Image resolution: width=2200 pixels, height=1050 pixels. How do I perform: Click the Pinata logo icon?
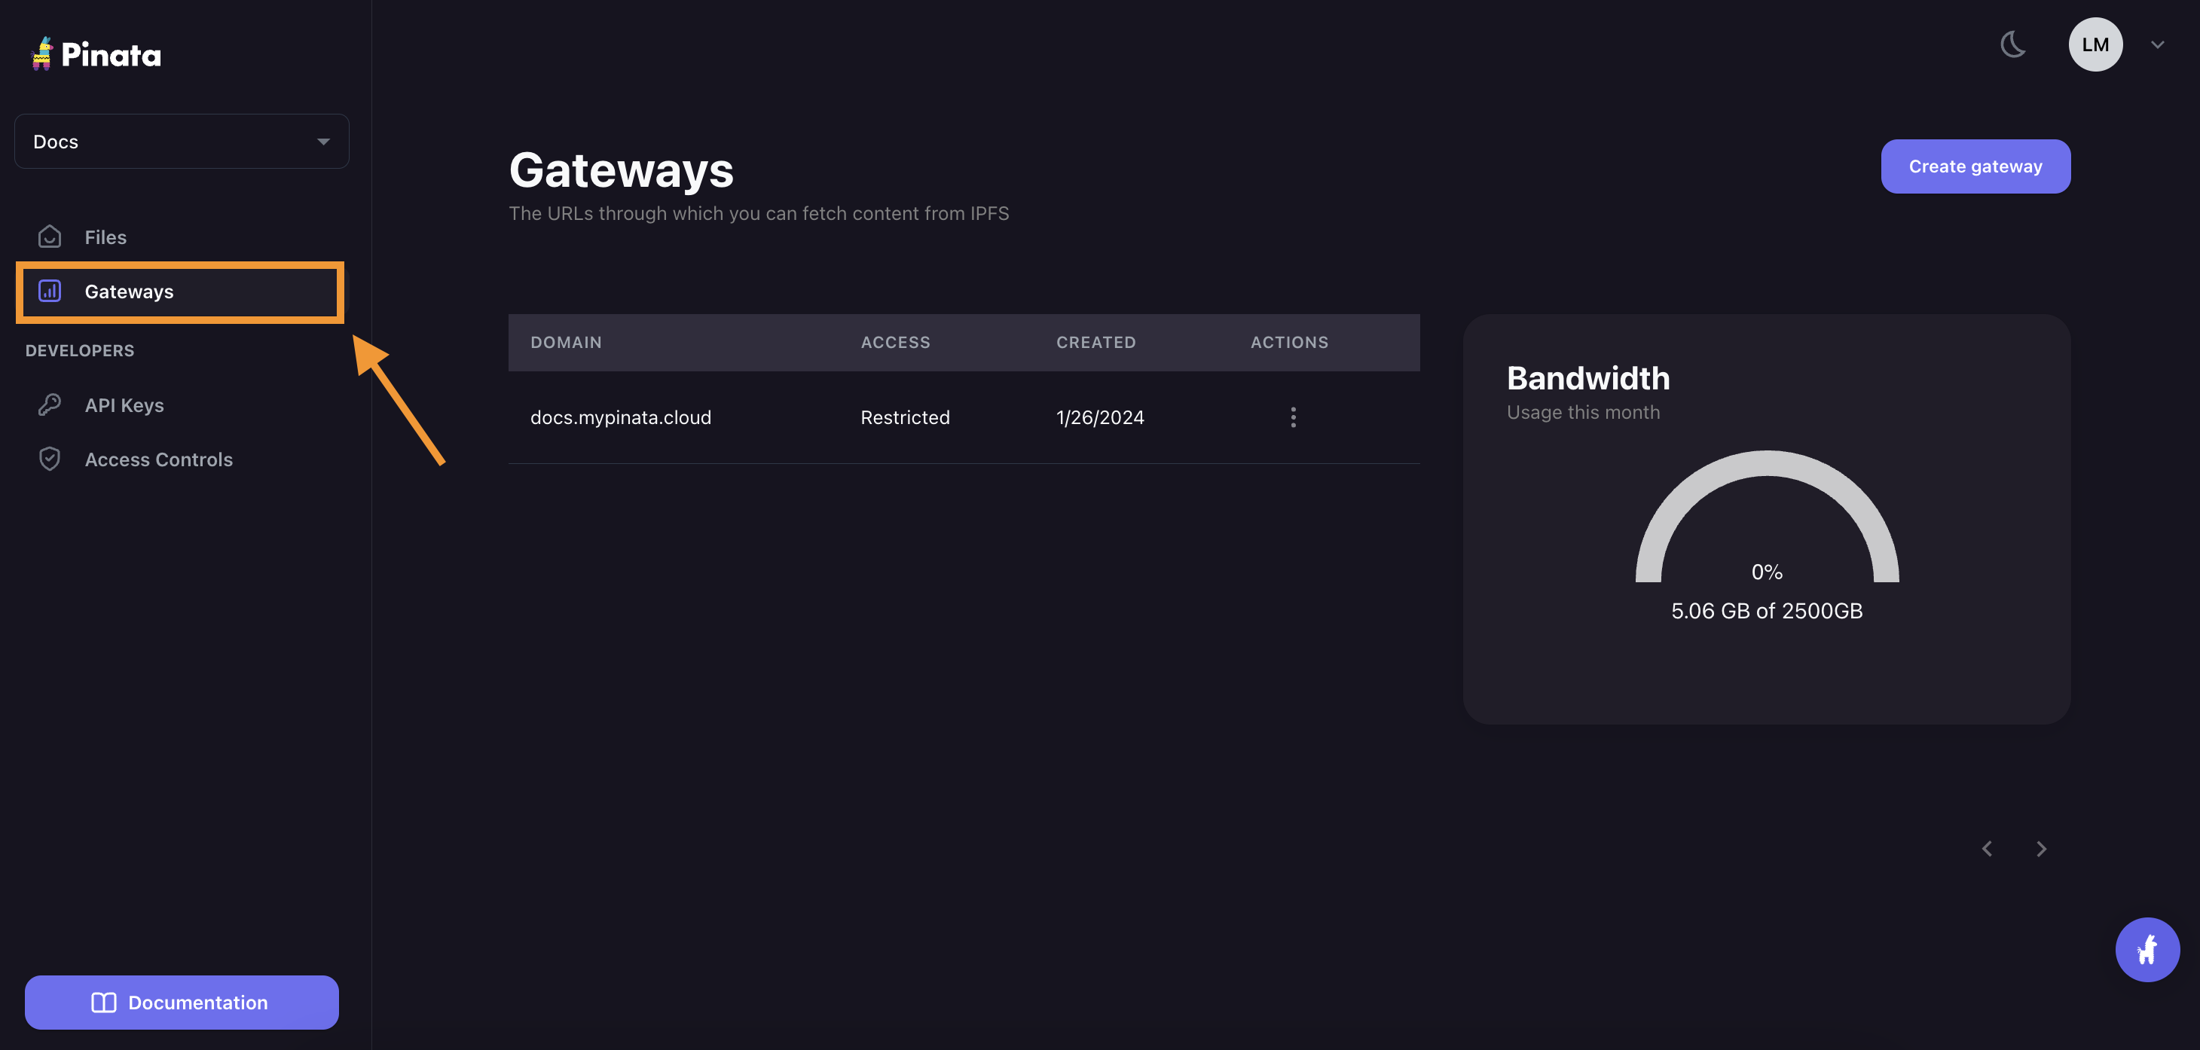(x=42, y=53)
